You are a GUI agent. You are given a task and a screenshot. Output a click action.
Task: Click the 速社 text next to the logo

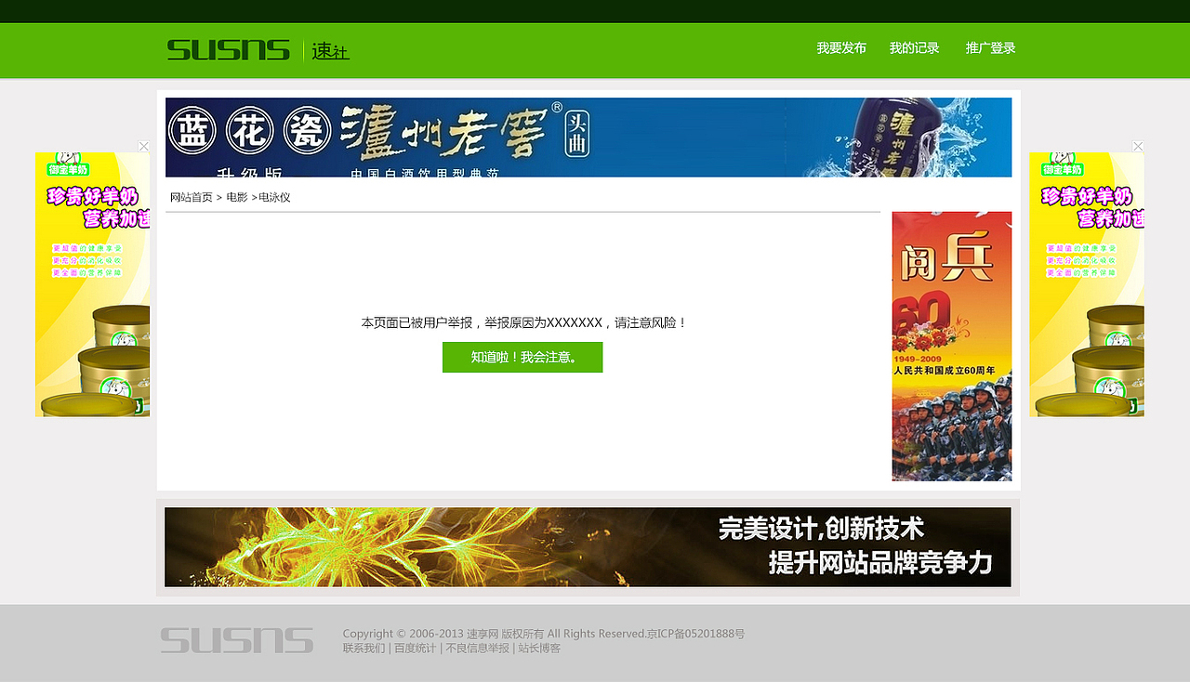pyautogui.click(x=330, y=51)
